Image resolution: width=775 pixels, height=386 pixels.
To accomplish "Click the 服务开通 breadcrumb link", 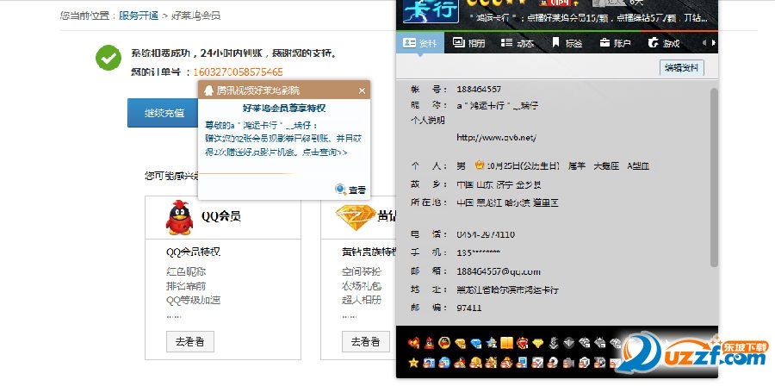I will coord(139,16).
